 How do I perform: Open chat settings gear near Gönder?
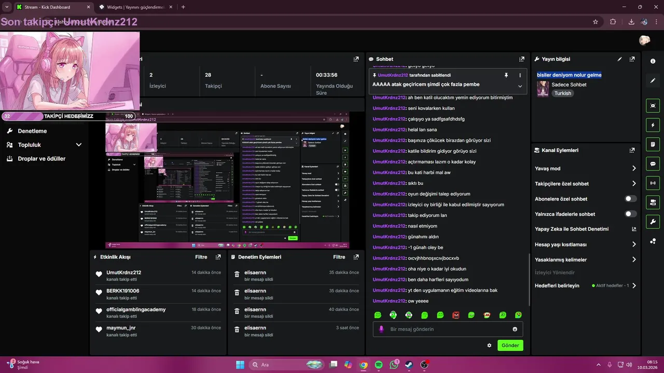point(489,346)
